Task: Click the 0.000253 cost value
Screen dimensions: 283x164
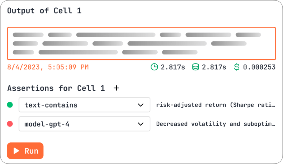Action: click(x=259, y=67)
